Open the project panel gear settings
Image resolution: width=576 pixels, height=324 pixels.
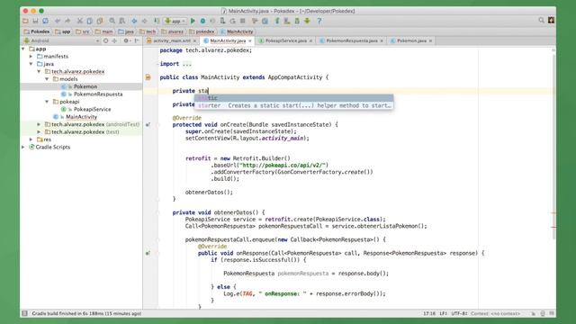pos(126,40)
